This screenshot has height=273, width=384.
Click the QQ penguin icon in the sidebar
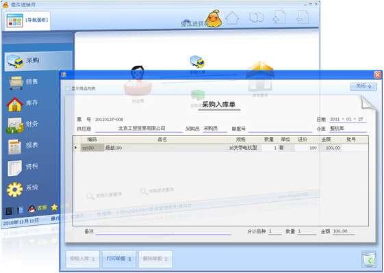31,209
